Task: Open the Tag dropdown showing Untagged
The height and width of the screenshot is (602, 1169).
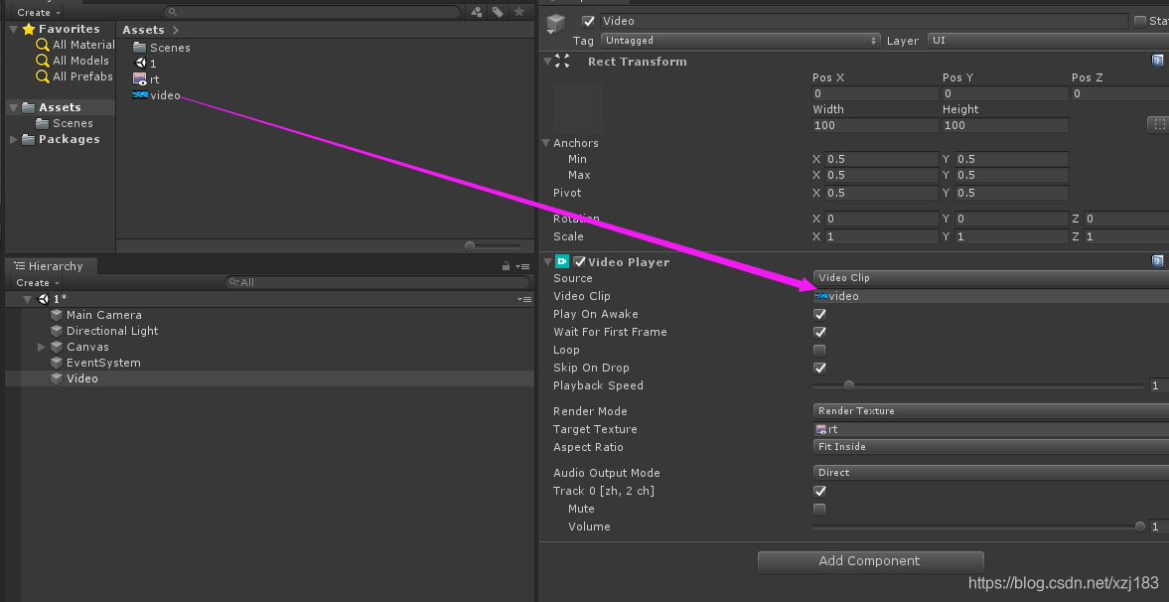Action: (x=740, y=41)
